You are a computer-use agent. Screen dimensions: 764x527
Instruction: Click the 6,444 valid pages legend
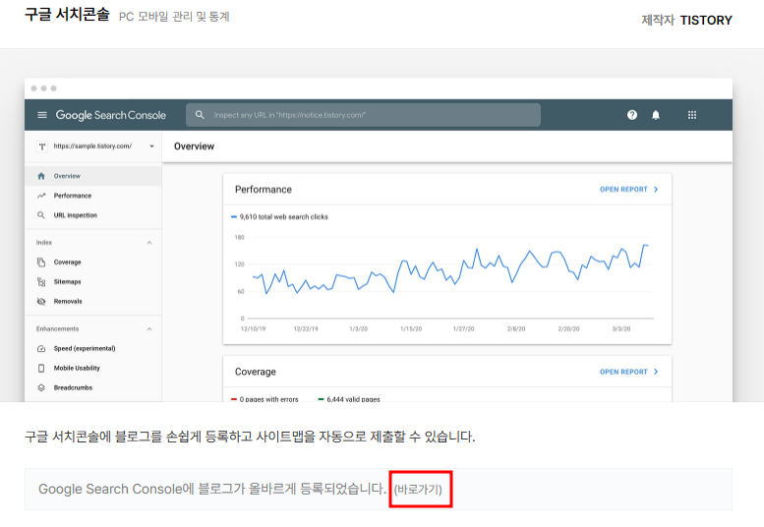[349, 399]
